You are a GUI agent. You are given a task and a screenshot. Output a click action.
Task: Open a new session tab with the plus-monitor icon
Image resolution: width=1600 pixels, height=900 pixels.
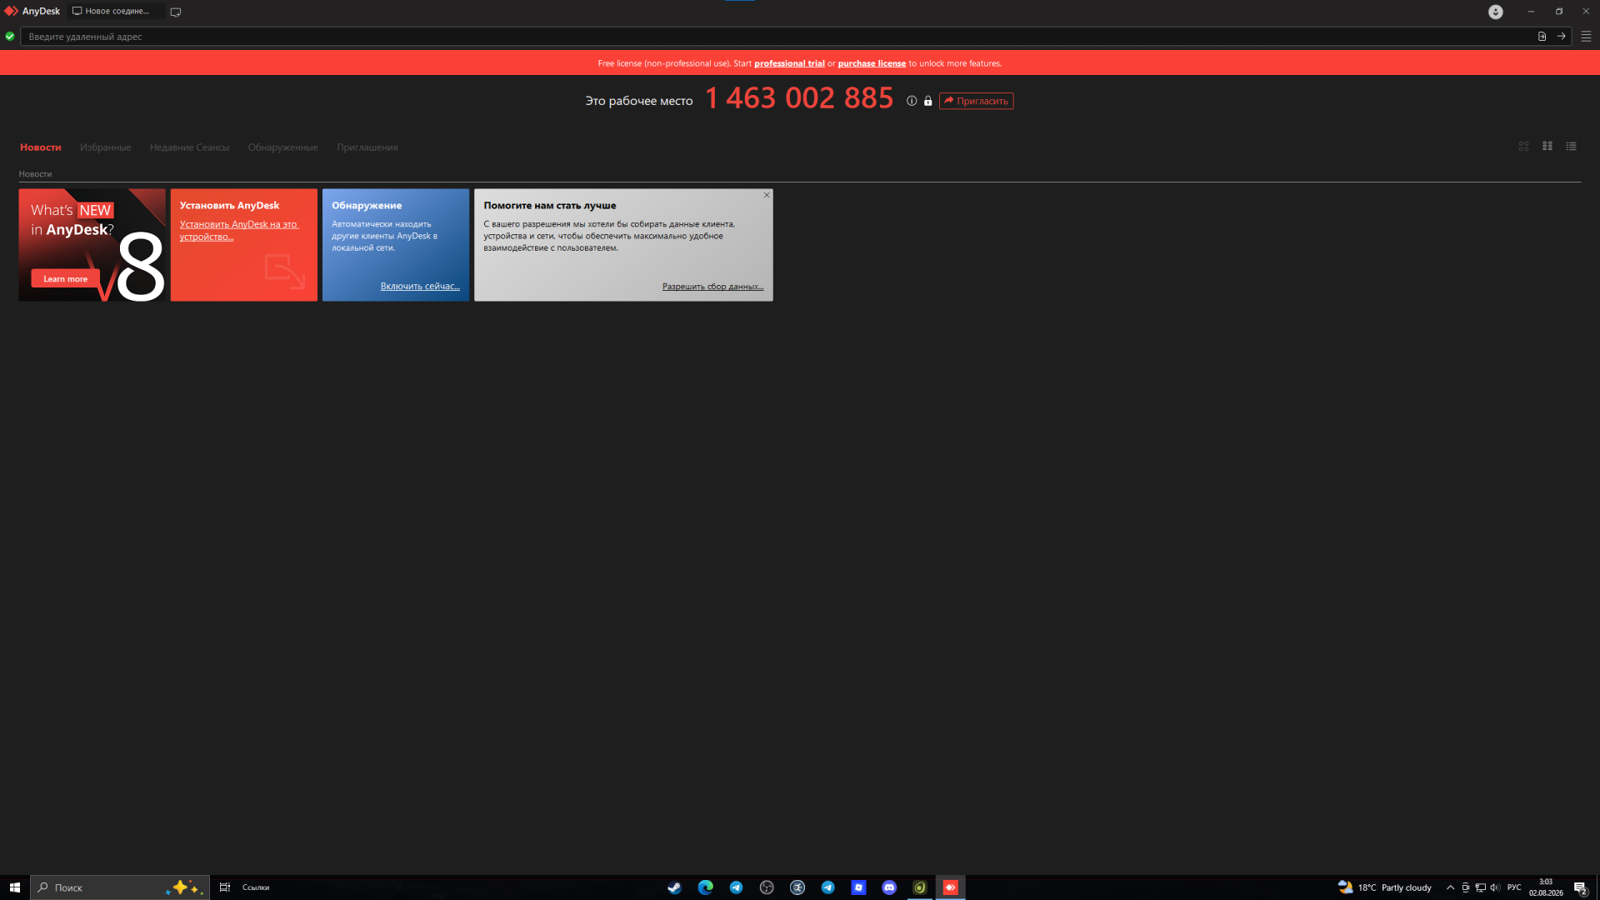click(176, 12)
